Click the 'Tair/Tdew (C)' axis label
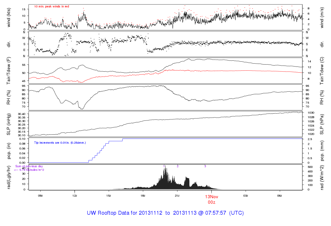Screen dimensions: 331x226 [x=322, y=71]
